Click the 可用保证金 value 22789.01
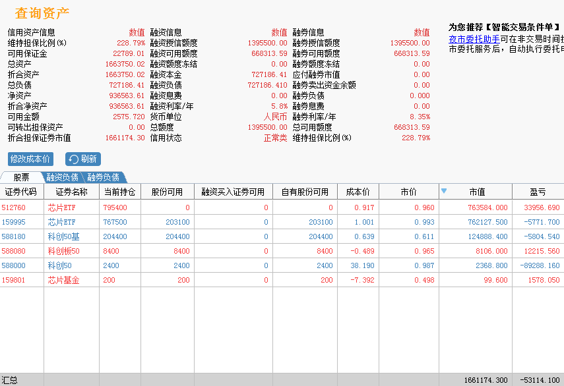 pos(129,53)
